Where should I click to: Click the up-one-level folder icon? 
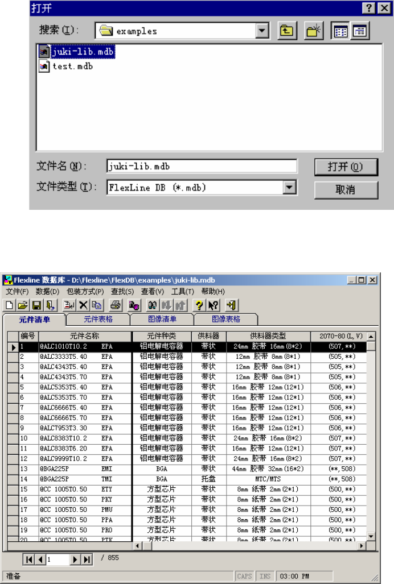click(287, 31)
